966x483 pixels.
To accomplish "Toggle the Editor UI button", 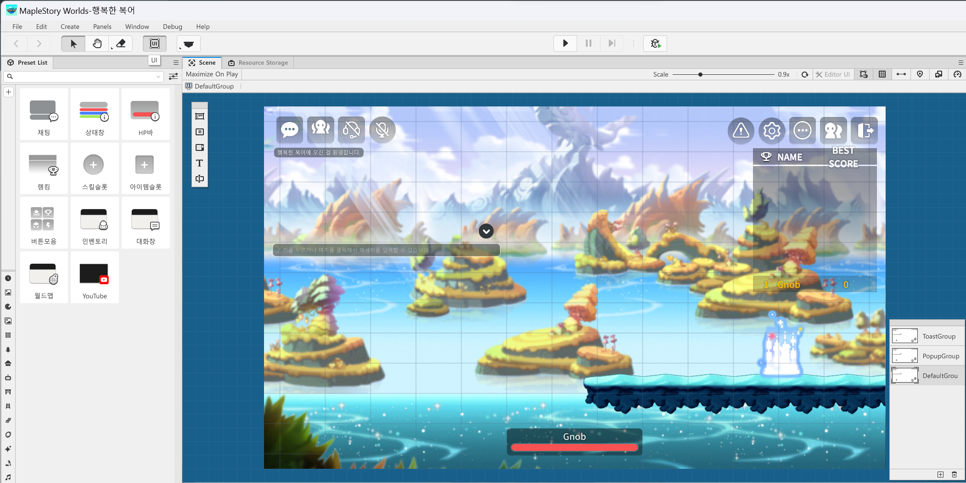I will coord(833,74).
